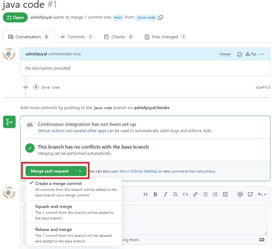
Task: Apply bold formatting in comment toolbar
Action: (x=155, y=194)
